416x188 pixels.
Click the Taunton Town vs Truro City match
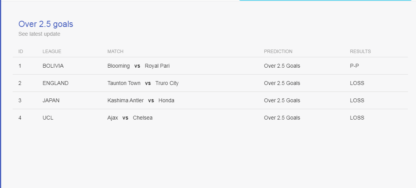click(x=143, y=83)
